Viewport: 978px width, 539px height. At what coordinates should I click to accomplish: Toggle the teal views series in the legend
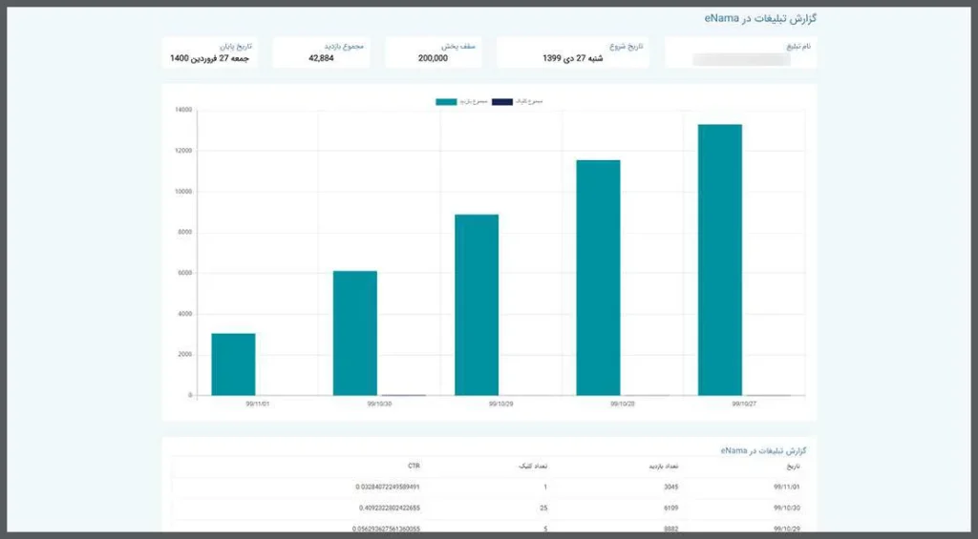[461, 101]
